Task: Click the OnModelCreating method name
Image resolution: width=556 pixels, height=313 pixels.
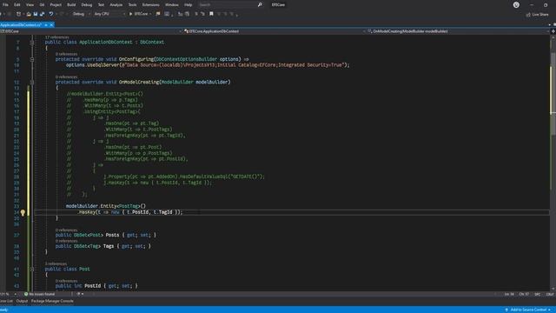Action: [139, 82]
